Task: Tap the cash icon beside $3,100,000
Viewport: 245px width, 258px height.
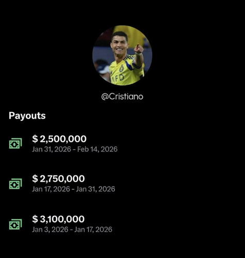Action: pos(15,224)
